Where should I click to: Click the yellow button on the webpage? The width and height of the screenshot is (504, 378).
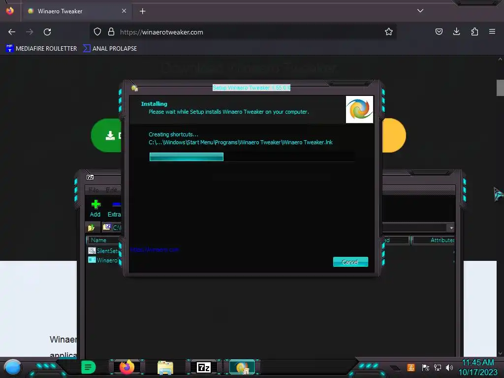click(394, 135)
